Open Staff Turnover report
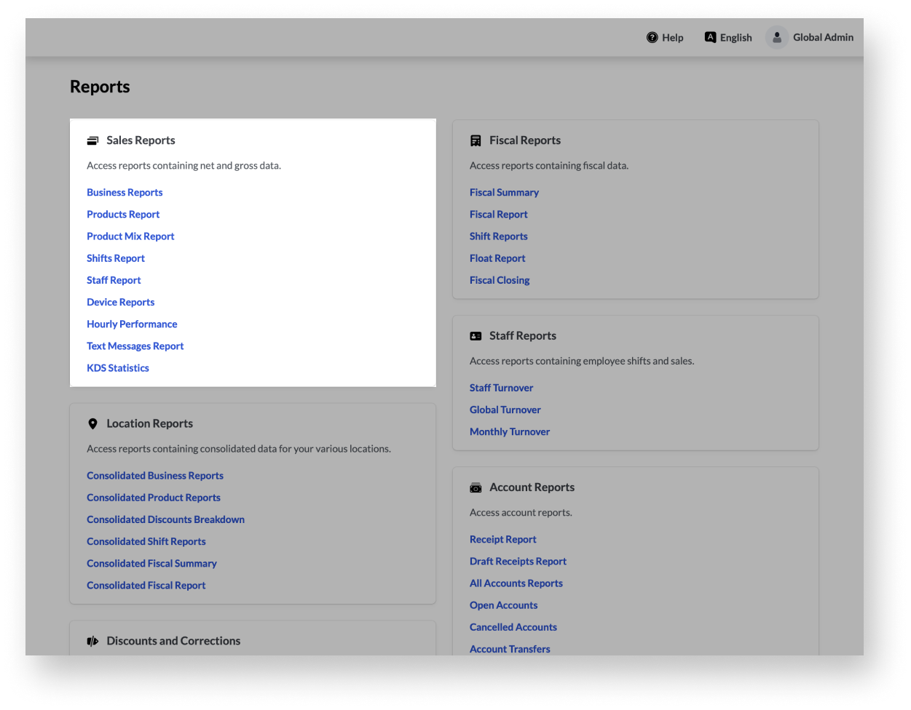911x710 pixels. click(501, 388)
